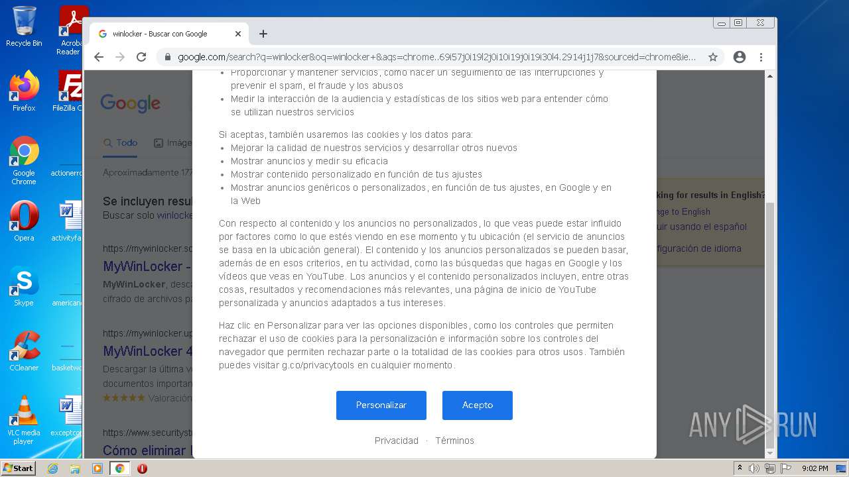This screenshot has width=849, height=477.
Task: Open Chrome's three-dot menu
Action: coord(761,57)
